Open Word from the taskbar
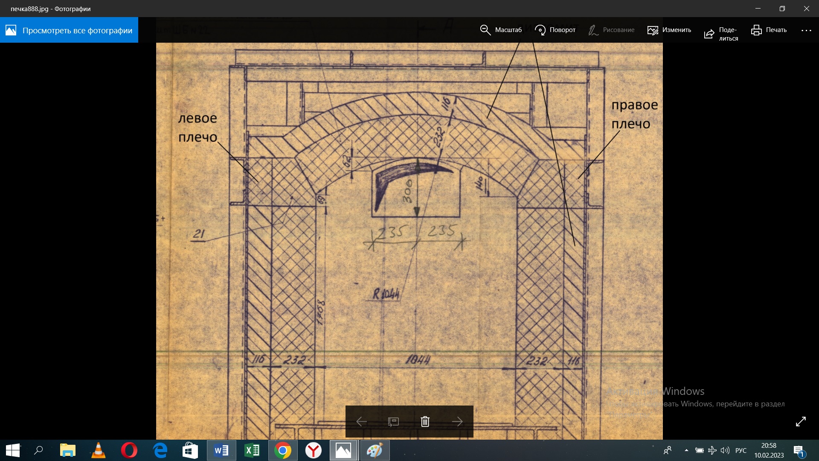The height and width of the screenshot is (461, 819). click(221, 450)
